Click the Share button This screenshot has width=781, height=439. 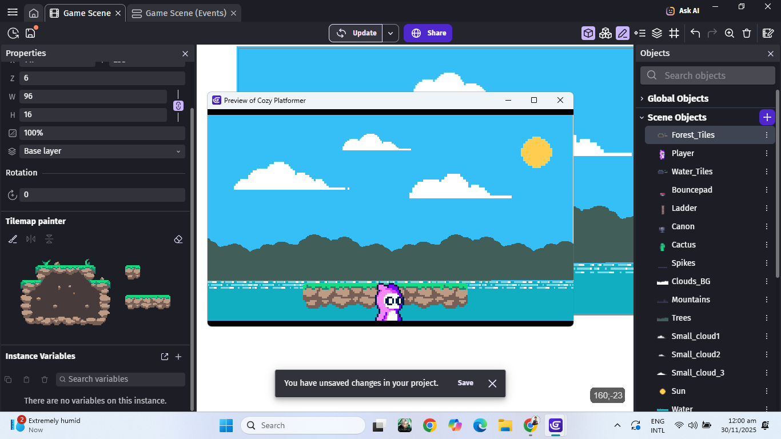point(428,33)
